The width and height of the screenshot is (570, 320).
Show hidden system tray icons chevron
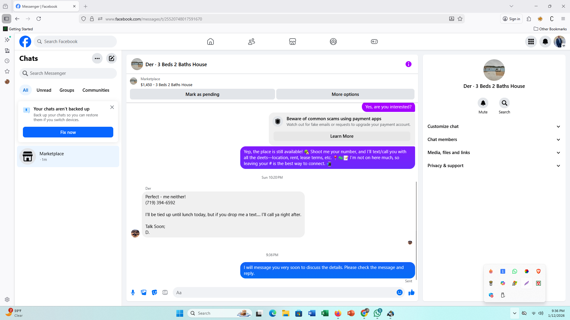(515, 313)
